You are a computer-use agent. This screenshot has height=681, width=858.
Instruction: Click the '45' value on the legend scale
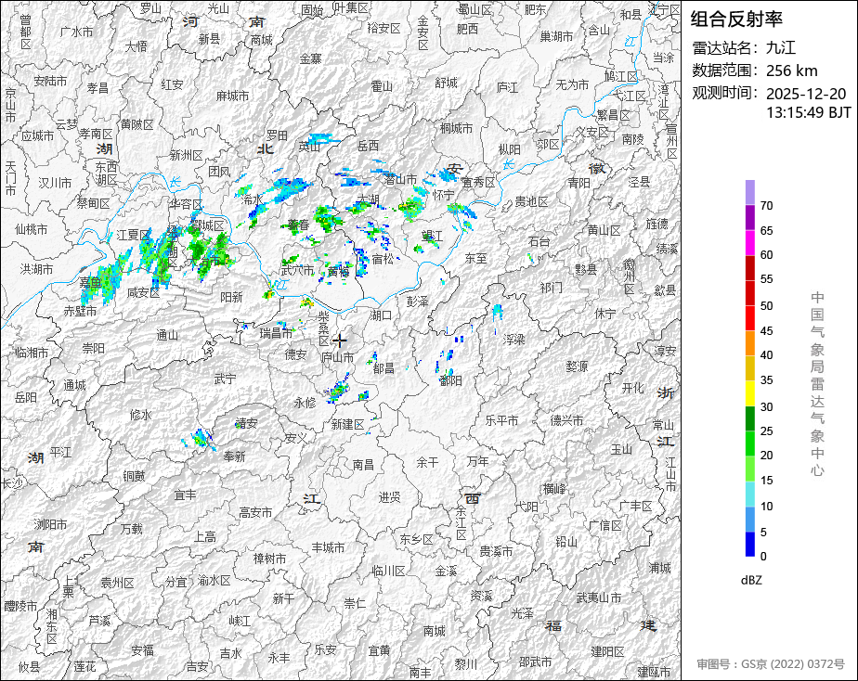(767, 330)
